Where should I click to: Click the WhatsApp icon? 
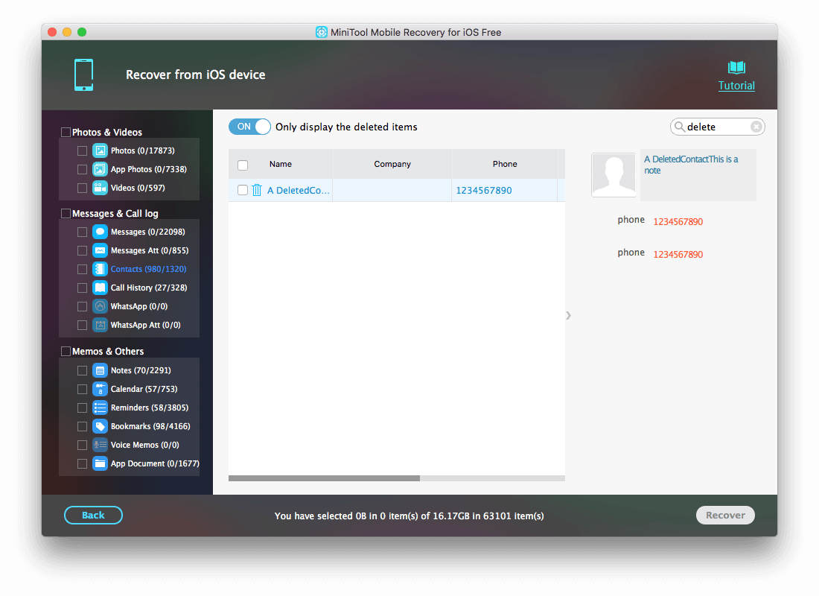100,306
